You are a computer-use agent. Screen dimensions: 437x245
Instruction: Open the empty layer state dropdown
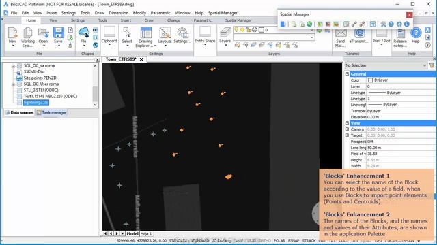pyautogui.click(x=274, y=37)
